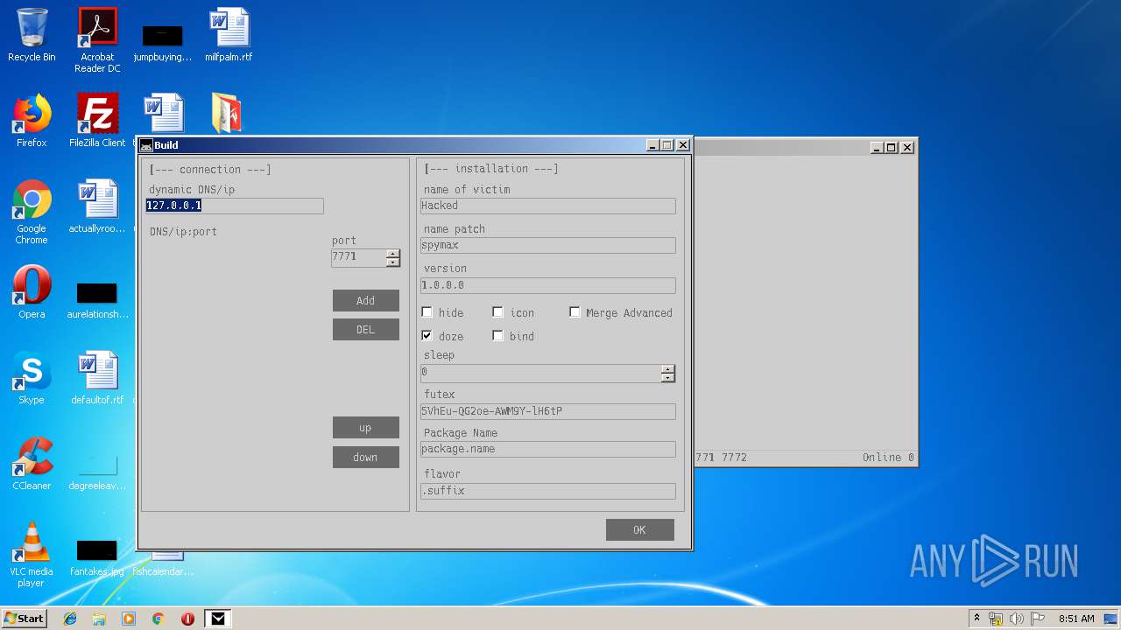1121x630 pixels.
Task: Open FileZilla Client shortcut
Action: tap(97, 121)
